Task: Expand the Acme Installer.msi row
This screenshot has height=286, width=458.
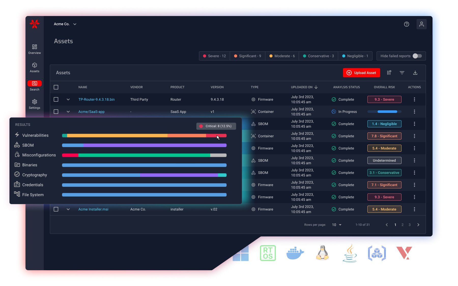Action: pyautogui.click(x=68, y=209)
